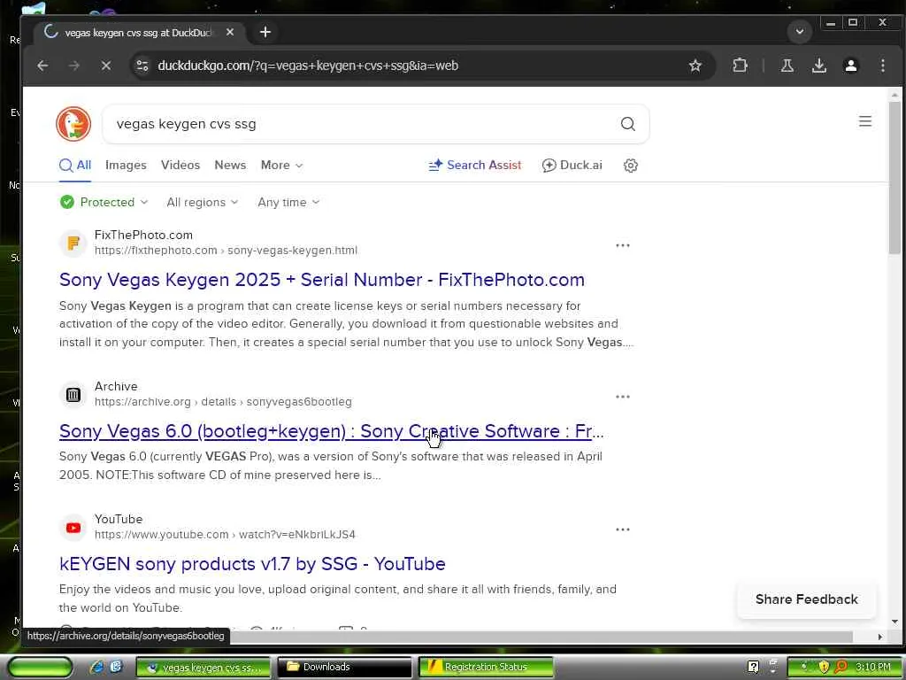
Task: Click the search magnifier icon in the search box
Action: click(x=628, y=124)
